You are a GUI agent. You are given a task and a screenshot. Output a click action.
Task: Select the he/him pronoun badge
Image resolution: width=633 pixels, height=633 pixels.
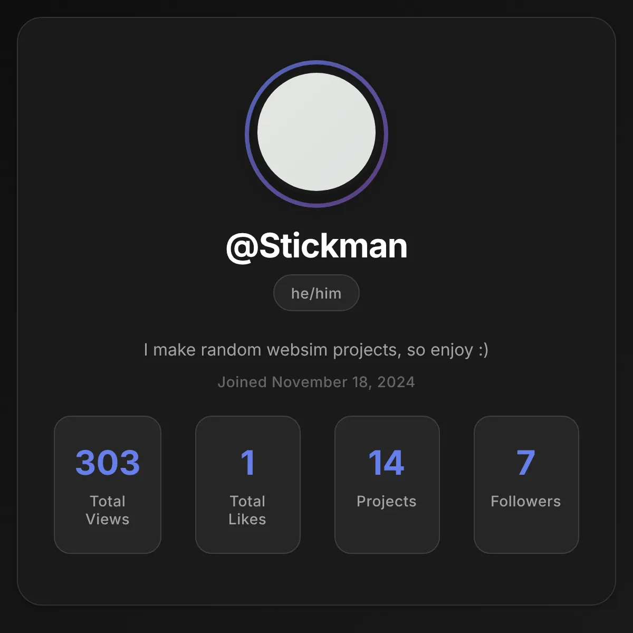(316, 293)
